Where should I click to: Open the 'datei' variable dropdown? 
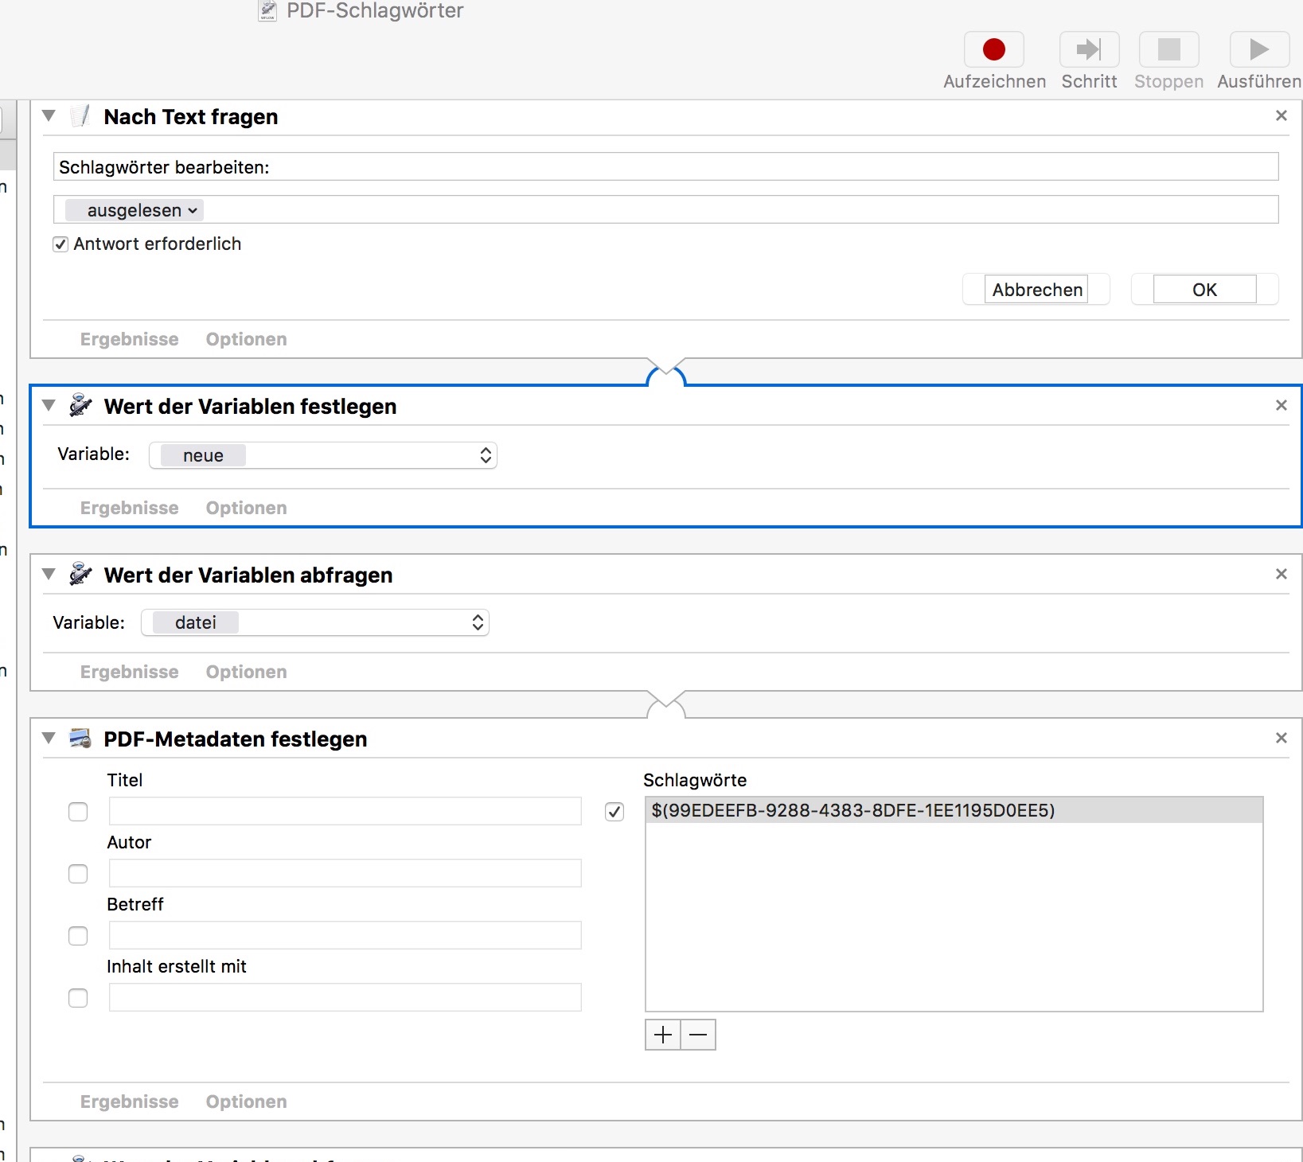click(315, 622)
